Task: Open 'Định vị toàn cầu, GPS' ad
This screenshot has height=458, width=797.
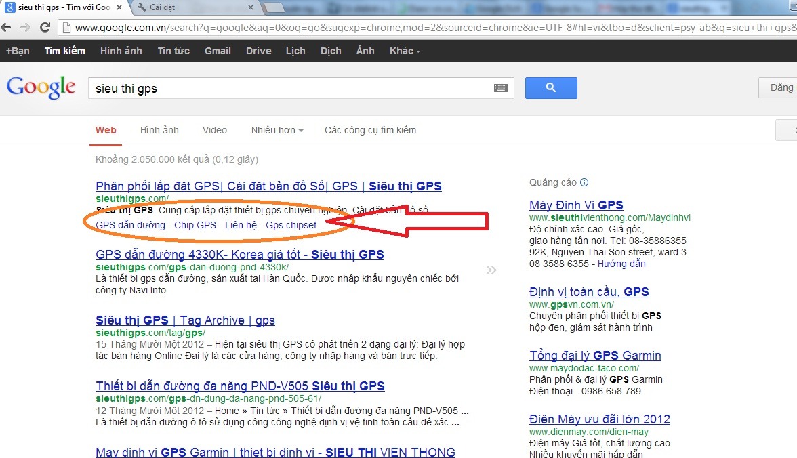Action: click(588, 292)
